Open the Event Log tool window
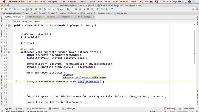 (169, 109)
